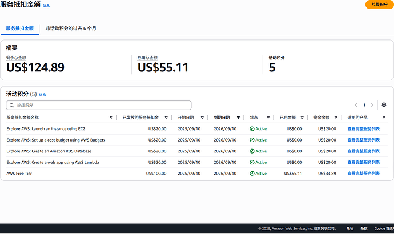The image size is (394, 234).
Task: Open 查看完整服务列表 for AWS Free Tier
Action: (x=363, y=174)
